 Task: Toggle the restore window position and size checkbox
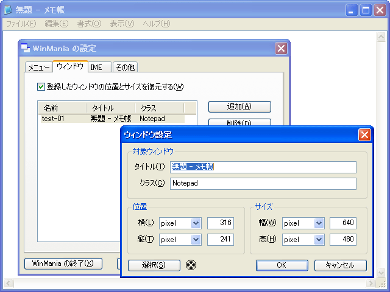click(41, 87)
